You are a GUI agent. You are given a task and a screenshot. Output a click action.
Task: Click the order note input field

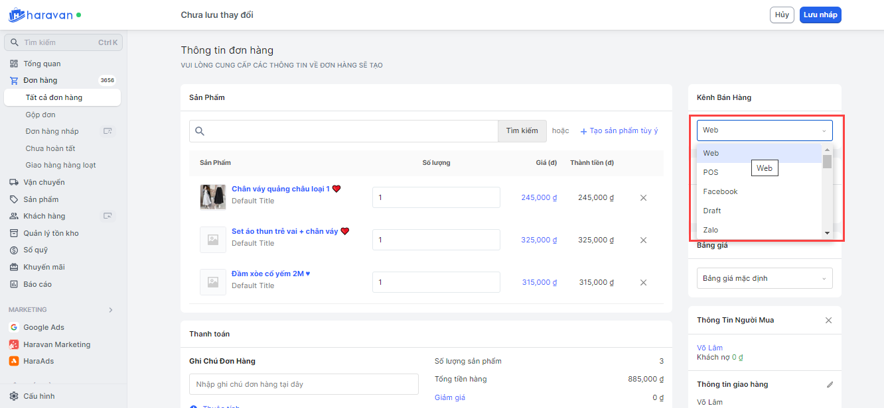pos(303,384)
